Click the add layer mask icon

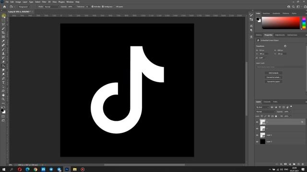[x=285, y=164]
